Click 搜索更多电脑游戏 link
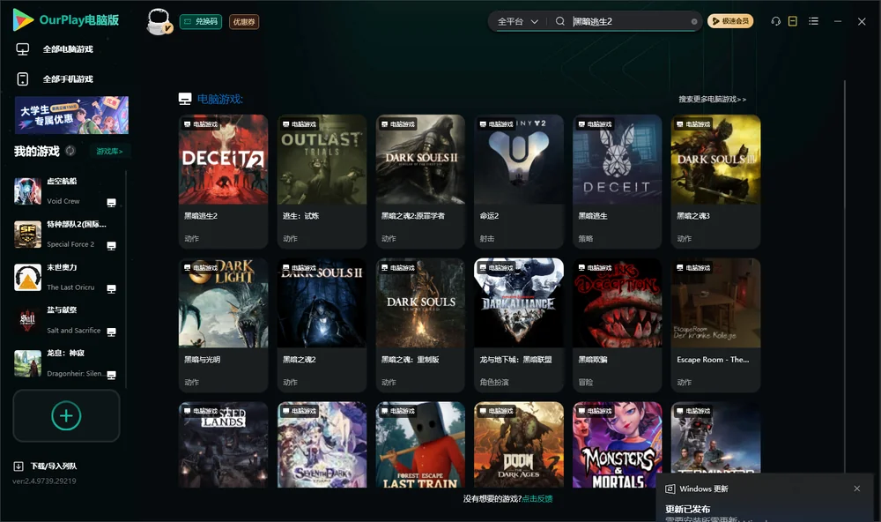881x522 pixels. click(x=713, y=99)
